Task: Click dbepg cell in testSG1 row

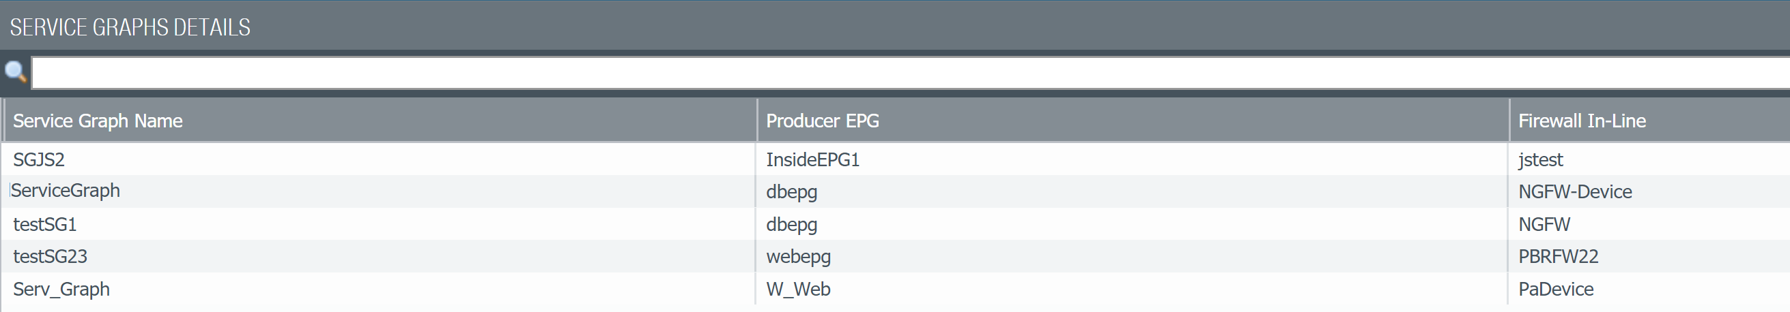Action: (791, 224)
